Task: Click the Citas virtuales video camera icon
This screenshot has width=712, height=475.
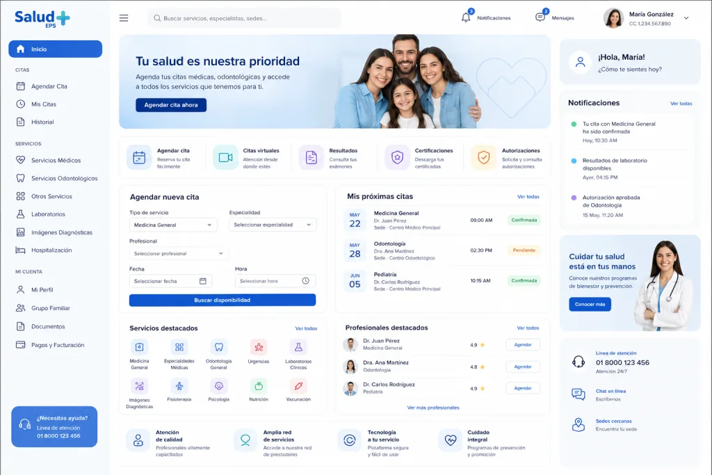Action: click(x=225, y=158)
